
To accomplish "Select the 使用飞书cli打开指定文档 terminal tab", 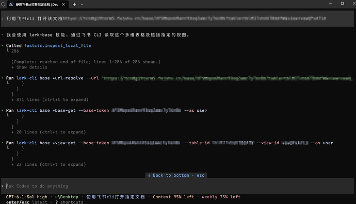I will pyautogui.click(x=37, y=4).
